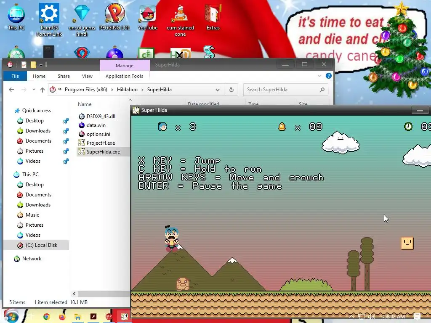The height and width of the screenshot is (323, 431).
Task: Go up one folder level in Explorer
Action: [x=43, y=90]
